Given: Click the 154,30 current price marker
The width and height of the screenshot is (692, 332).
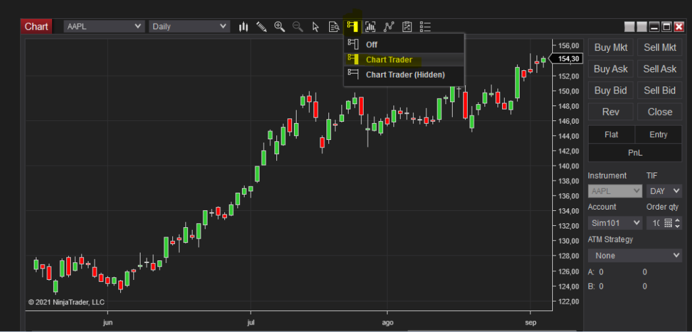Looking at the screenshot, I should click(x=567, y=59).
